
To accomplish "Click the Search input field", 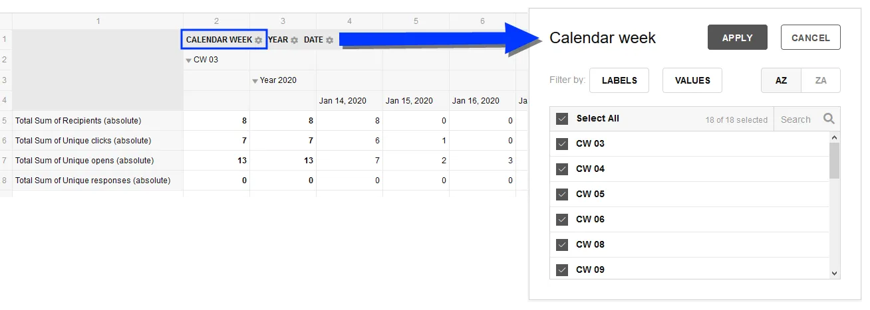I will pyautogui.click(x=798, y=119).
